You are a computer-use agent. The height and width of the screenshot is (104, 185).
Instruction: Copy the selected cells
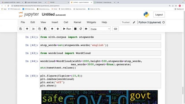(x=39, y=29)
